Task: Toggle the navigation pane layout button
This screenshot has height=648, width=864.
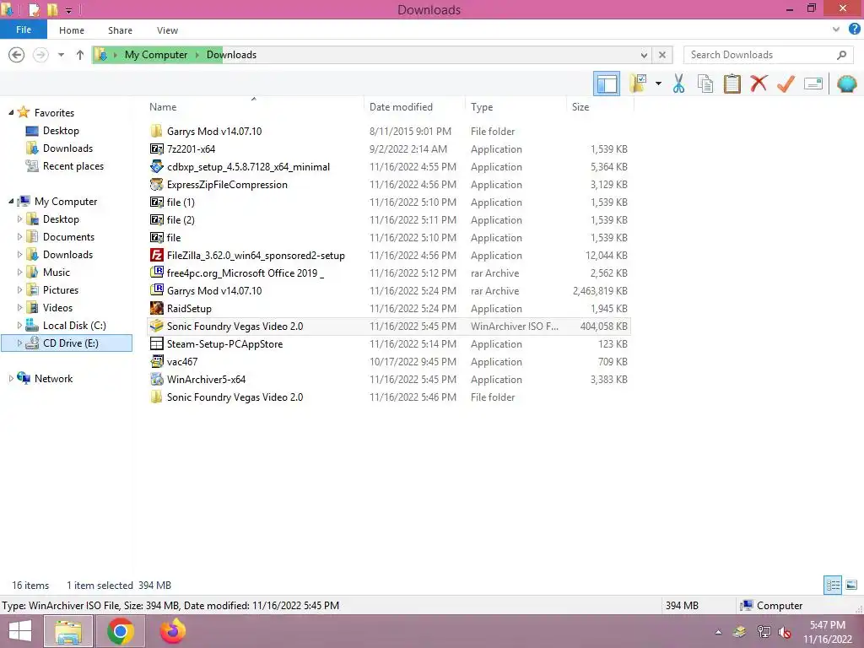Action: [606, 84]
